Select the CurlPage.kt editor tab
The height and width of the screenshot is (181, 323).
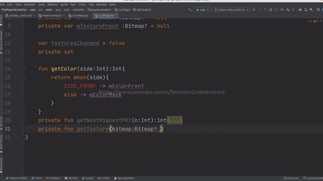pos(105,16)
